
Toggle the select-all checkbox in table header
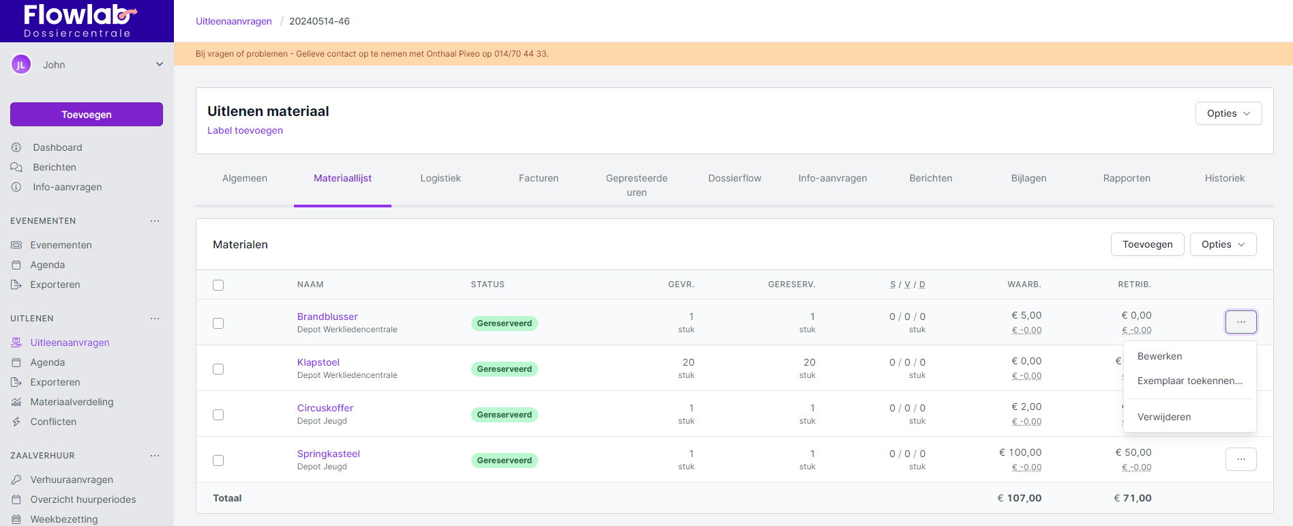pyautogui.click(x=218, y=285)
